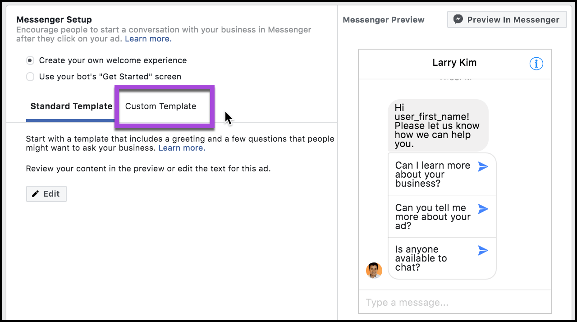The height and width of the screenshot is (322, 577).
Task: Click the greeting bubble with user_first_name
Action: 438,125
